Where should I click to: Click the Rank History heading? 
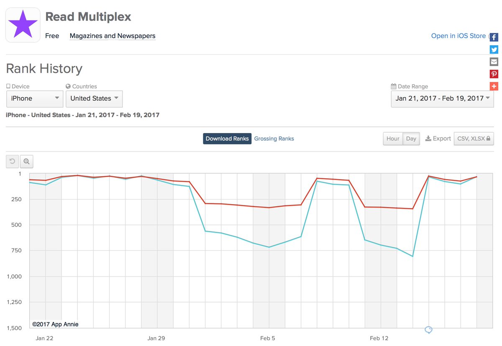[44, 69]
